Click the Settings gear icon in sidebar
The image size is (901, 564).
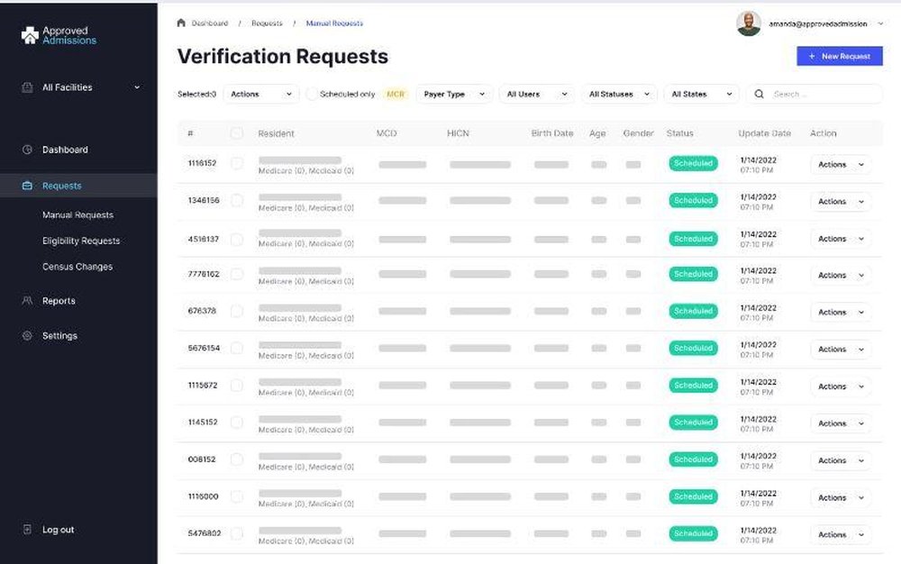[x=27, y=336]
